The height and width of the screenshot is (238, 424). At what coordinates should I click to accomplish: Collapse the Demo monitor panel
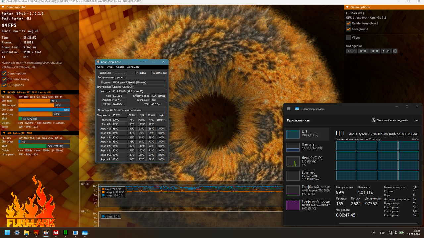tap(3, 7)
